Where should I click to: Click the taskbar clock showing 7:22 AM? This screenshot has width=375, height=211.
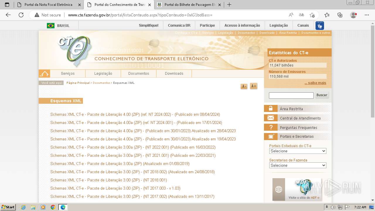click(x=360, y=207)
